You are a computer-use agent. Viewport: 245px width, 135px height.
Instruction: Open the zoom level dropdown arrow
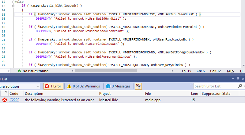(9, 71)
